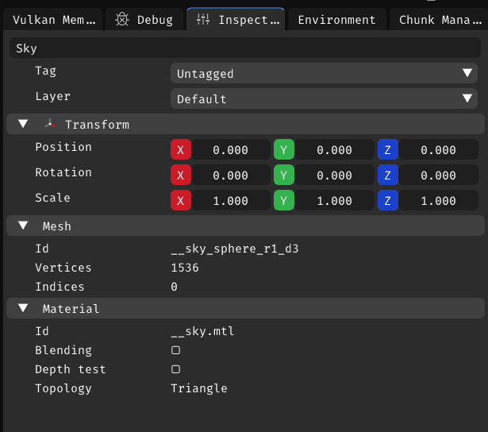Edit the Sky entity name field
The image size is (488, 432).
click(245, 48)
